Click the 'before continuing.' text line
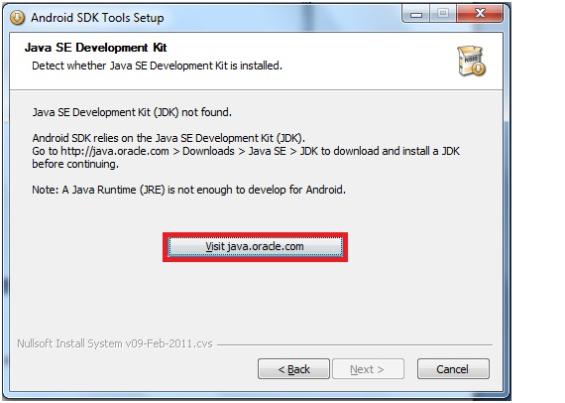This screenshot has width=565, height=403. click(x=75, y=164)
